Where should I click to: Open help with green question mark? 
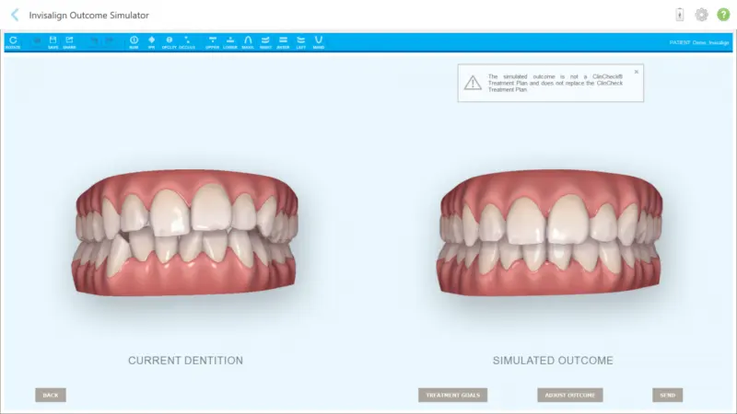pyautogui.click(x=723, y=15)
